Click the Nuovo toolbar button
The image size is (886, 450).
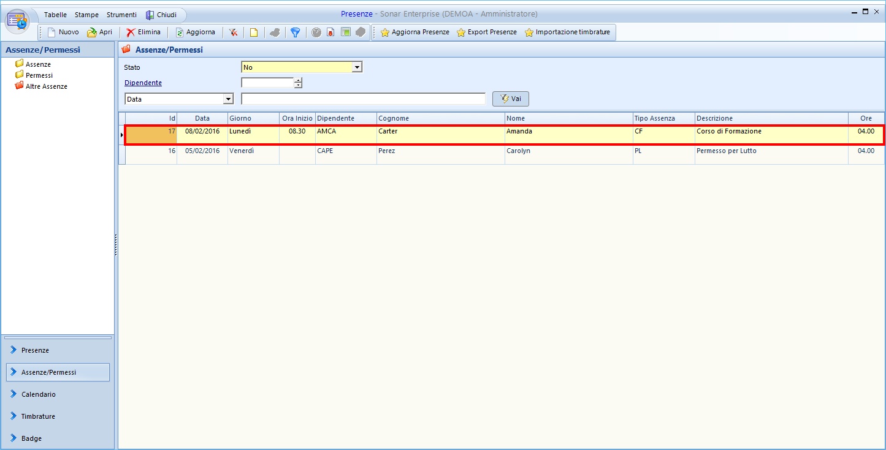[x=63, y=32]
